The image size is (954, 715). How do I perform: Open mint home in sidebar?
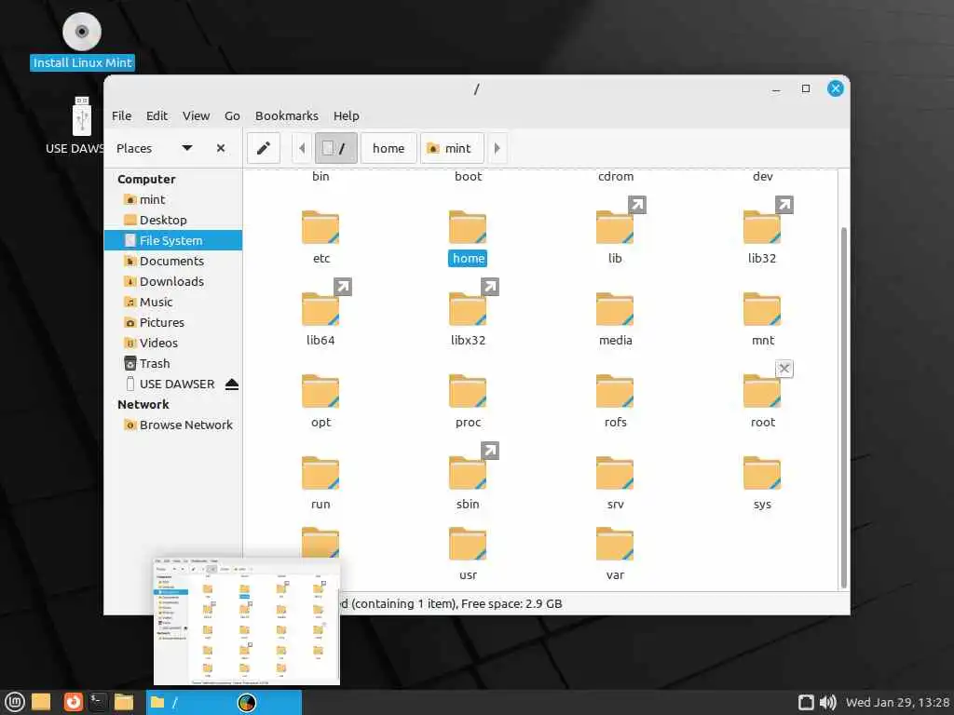click(172, 199)
